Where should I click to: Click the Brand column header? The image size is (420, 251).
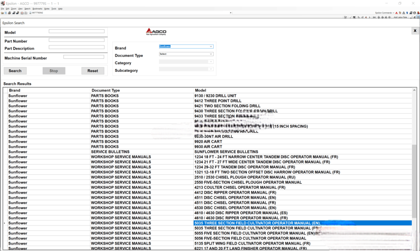(49, 90)
